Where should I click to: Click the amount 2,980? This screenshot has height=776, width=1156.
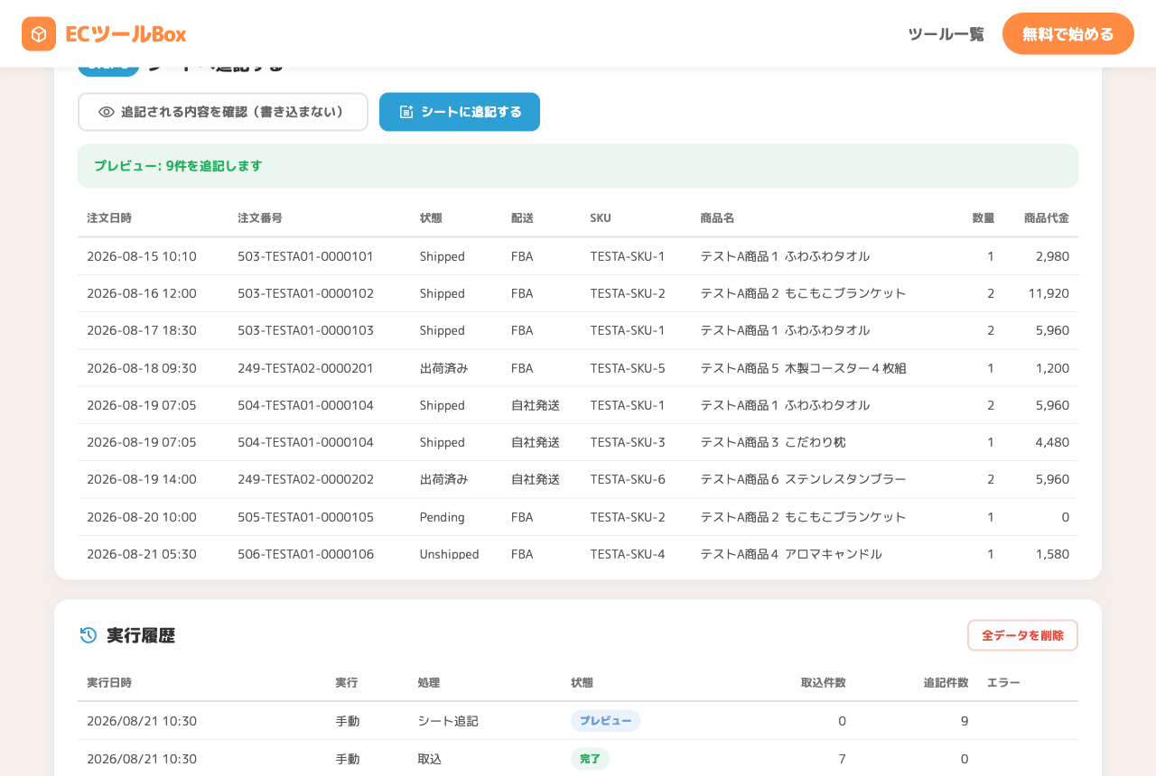coord(1052,256)
